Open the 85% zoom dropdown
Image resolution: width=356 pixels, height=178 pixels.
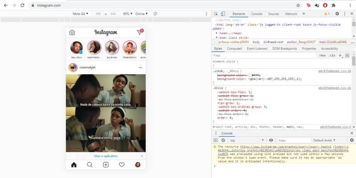[x=127, y=14]
